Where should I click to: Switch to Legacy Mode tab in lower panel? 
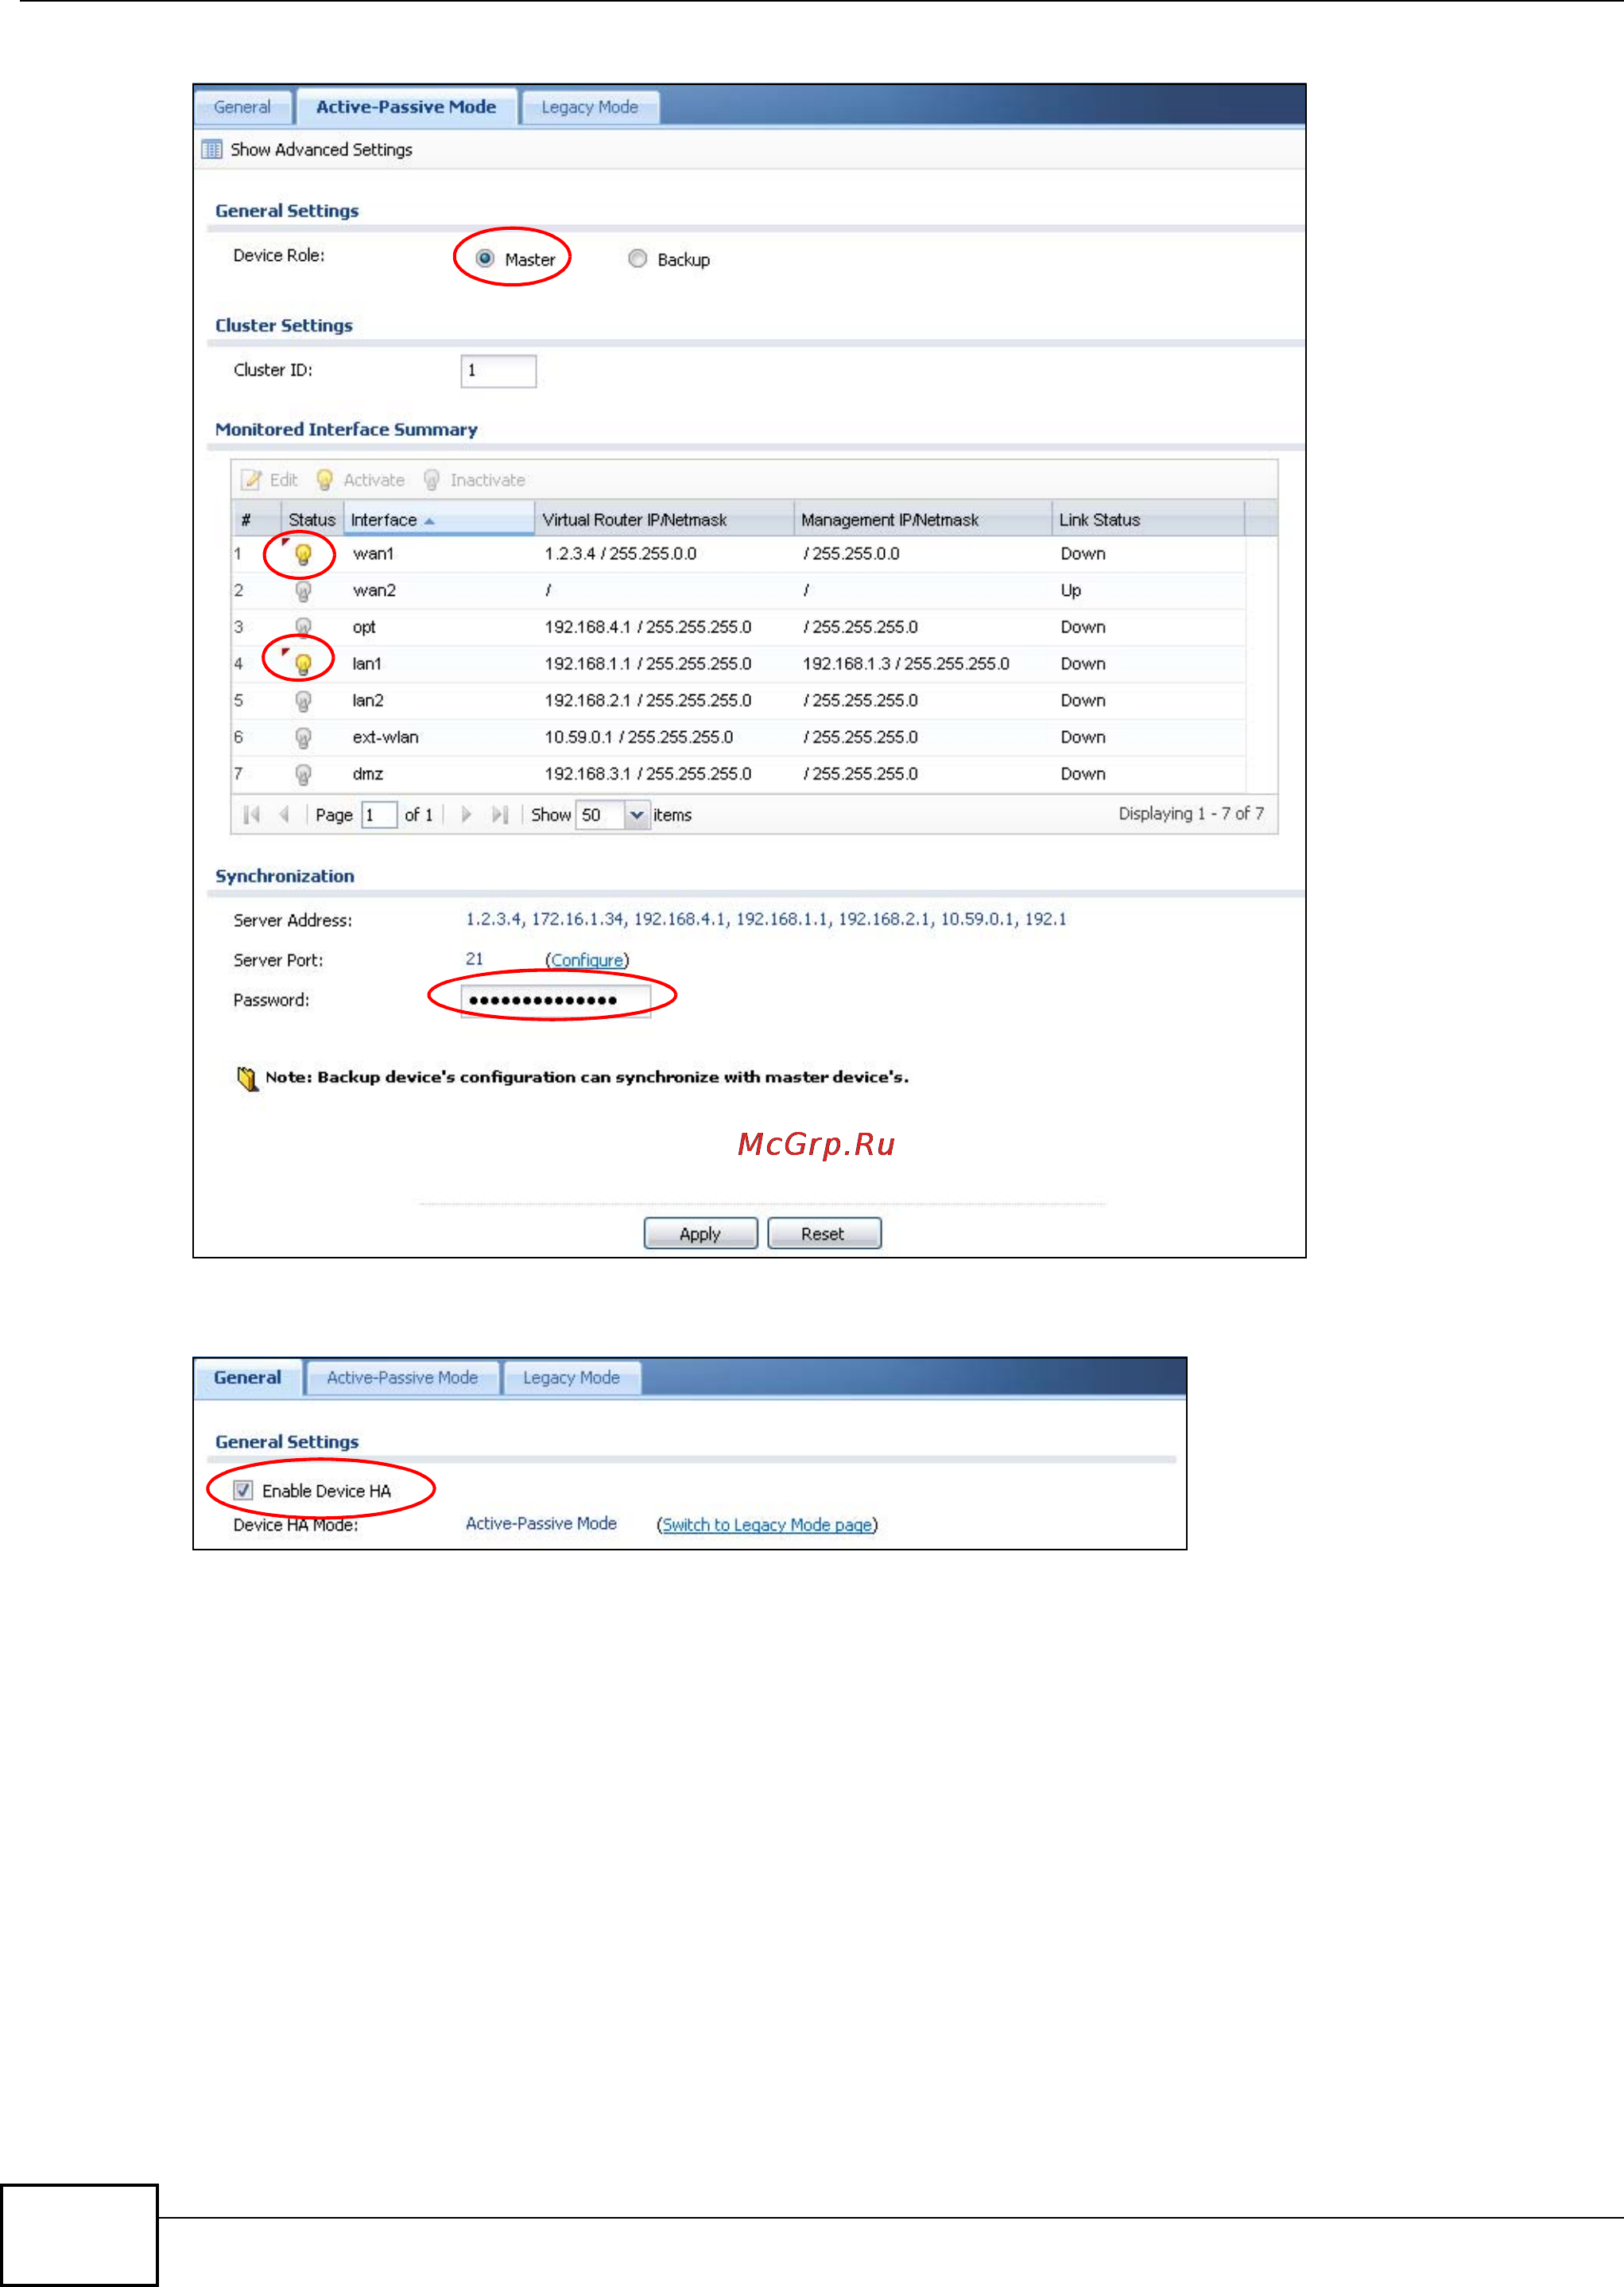[571, 1378]
